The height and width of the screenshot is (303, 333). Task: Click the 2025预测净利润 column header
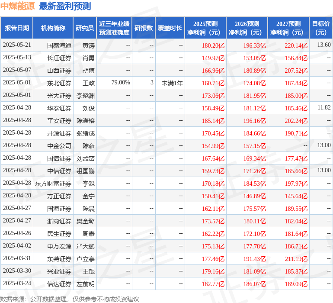205,28
